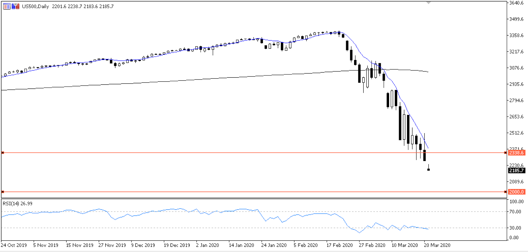The width and height of the screenshot is (528, 252).
Task: Click the 3076.6 price scale value
Action: tap(516, 68)
